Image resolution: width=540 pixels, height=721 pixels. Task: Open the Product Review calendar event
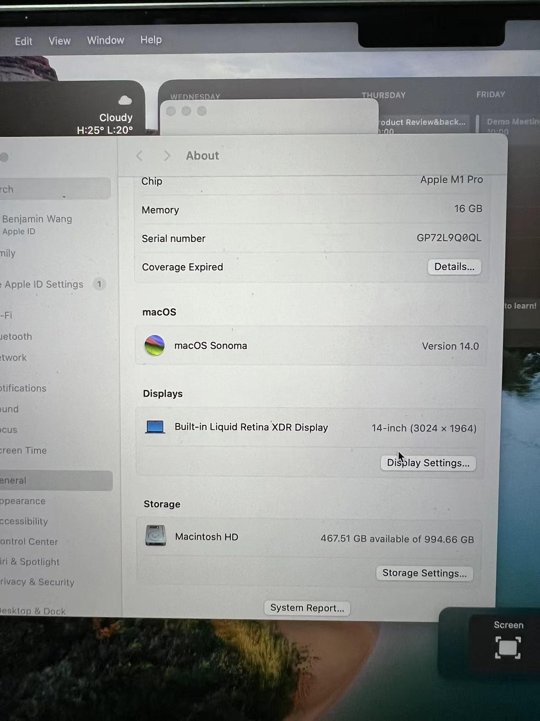[423, 122]
